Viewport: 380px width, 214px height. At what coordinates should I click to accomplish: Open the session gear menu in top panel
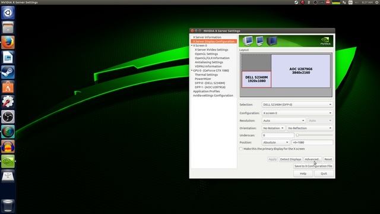point(377,2)
